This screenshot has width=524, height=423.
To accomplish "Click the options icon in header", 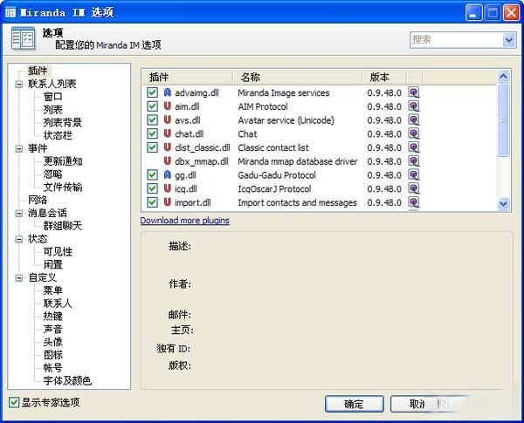I will click(23, 39).
